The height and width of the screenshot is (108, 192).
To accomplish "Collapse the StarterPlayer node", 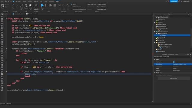I will coord(155,43).
